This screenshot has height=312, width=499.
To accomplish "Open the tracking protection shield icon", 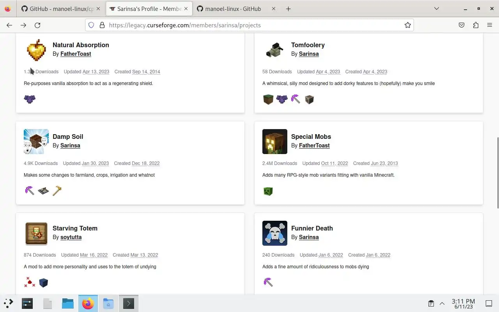I will [x=91, y=25].
